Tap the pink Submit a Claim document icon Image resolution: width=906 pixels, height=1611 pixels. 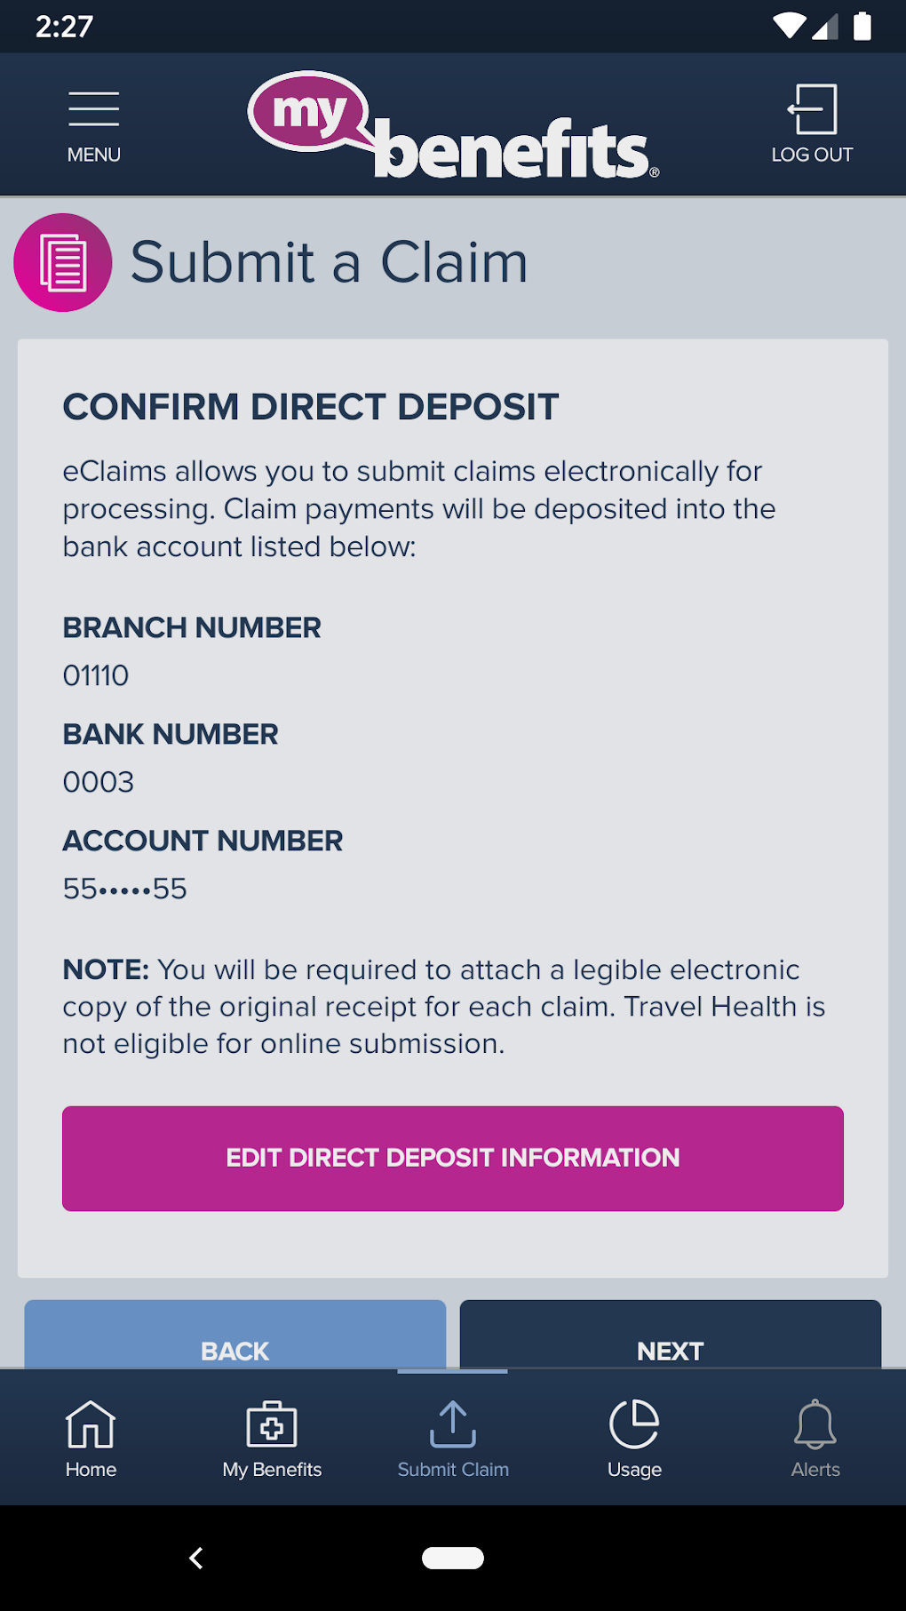tap(63, 263)
